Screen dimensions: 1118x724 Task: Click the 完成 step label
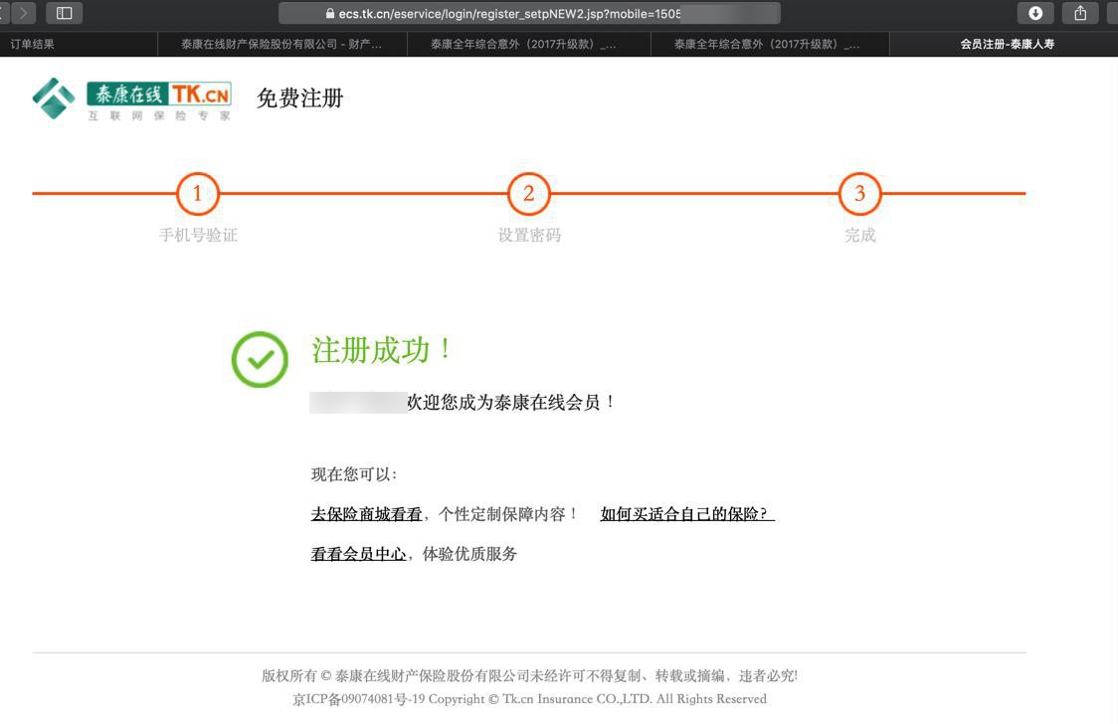(x=860, y=235)
